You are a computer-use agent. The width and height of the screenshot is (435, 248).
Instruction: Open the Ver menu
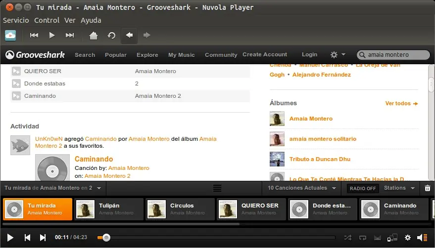pyautogui.click(x=70, y=20)
